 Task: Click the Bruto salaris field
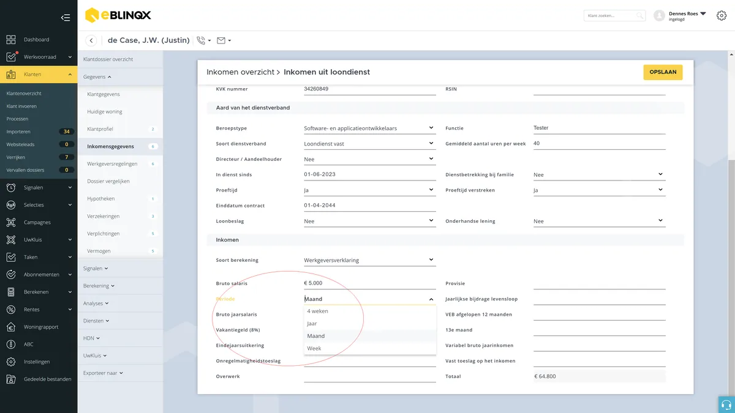(x=369, y=284)
